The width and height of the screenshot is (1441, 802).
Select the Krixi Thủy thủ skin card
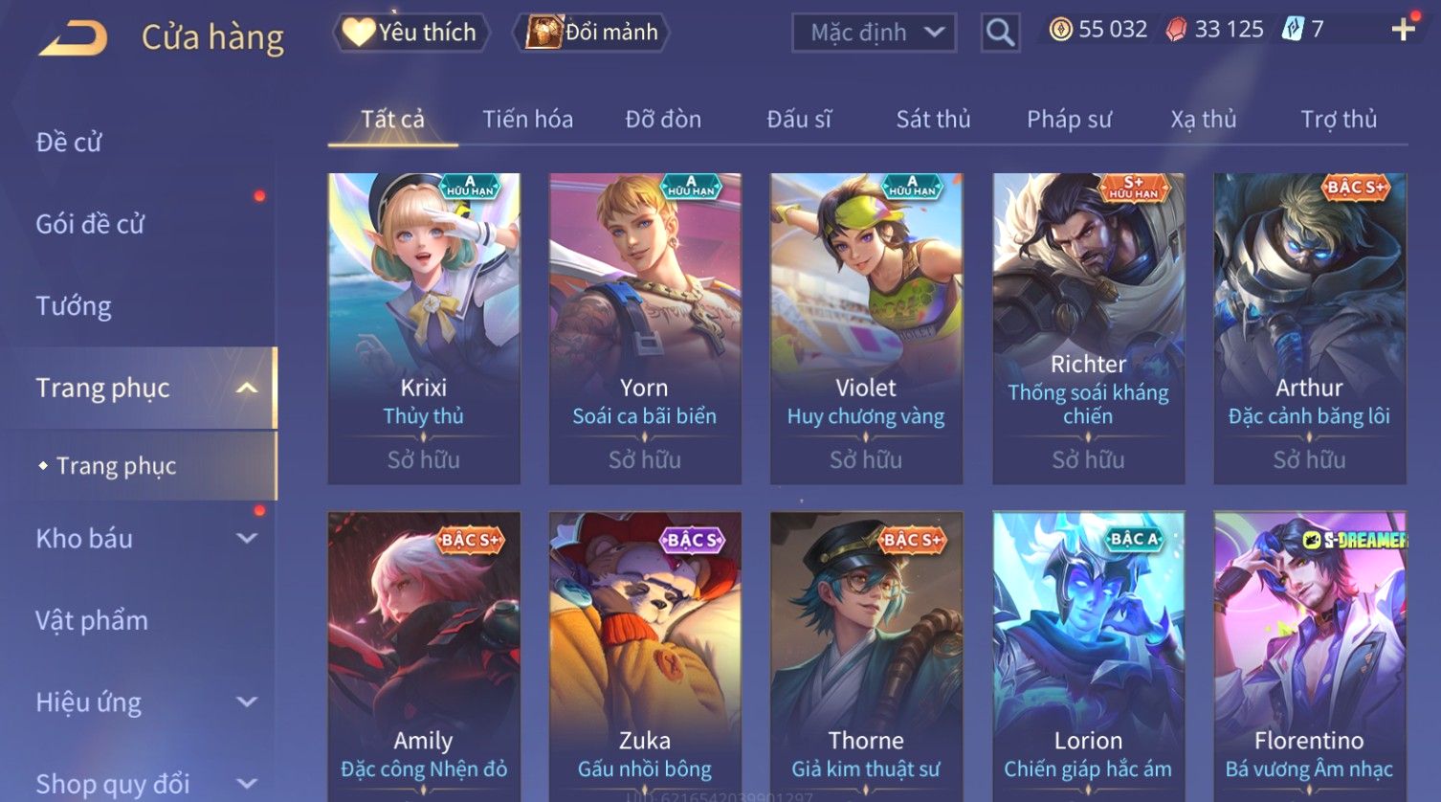pyautogui.click(x=424, y=328)
